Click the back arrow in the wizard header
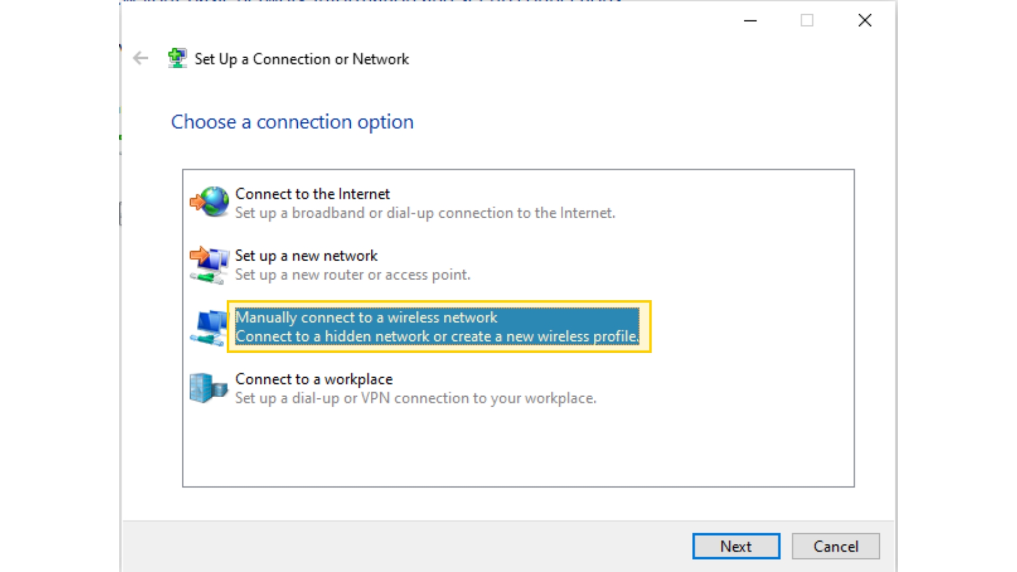1017x572 pixels. [140, 58]
